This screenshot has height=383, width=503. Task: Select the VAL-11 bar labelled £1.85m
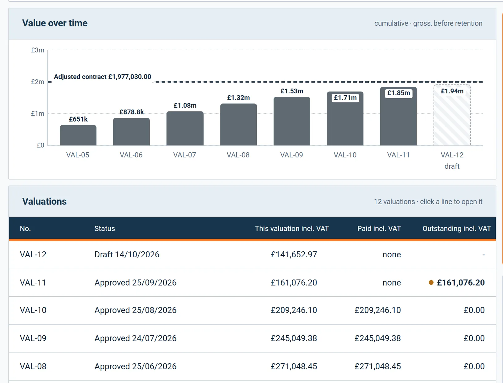[x=398, y=116]
